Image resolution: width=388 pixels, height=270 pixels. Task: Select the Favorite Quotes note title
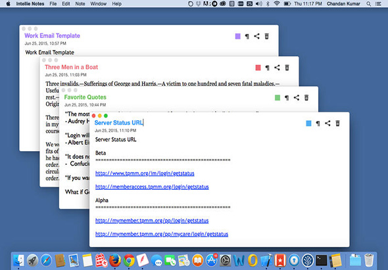85,97
